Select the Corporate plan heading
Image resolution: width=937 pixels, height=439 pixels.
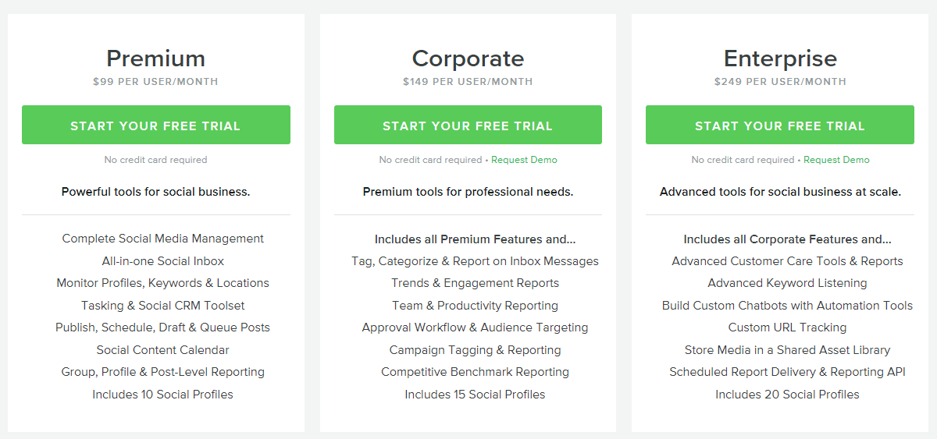468,58
